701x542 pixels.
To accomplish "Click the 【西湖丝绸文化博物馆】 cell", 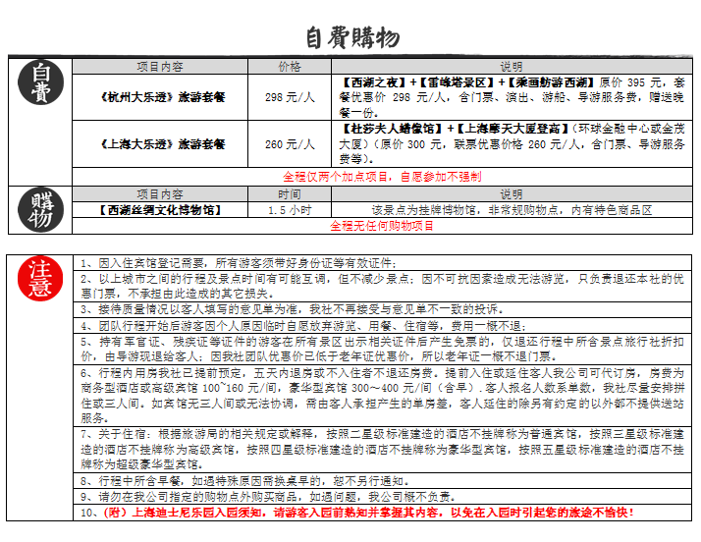I will [x=160, y=210].
